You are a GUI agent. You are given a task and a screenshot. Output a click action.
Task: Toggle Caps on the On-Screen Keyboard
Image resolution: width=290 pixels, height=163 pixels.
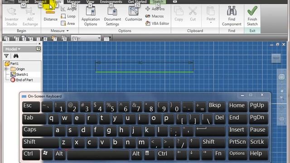click(x=37, y=131)
